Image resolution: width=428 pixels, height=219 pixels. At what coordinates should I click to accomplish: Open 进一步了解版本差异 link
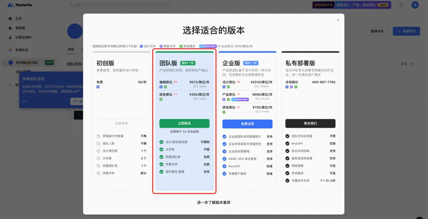[x=214, y=202]
